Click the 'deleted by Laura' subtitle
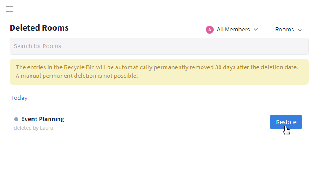 (34, 128)
